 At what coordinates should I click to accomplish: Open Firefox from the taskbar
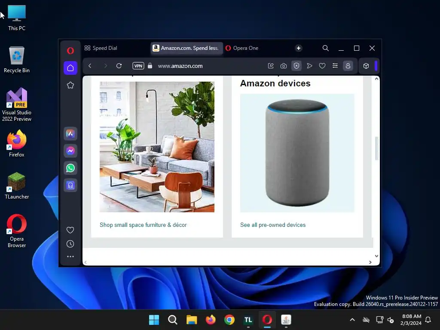pyautogui.click(x=211, y=320)
